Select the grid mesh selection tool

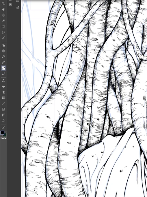3,27
